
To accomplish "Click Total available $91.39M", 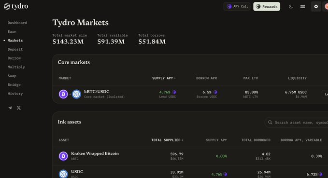I will pyautogui.click(x=111, y=41).
